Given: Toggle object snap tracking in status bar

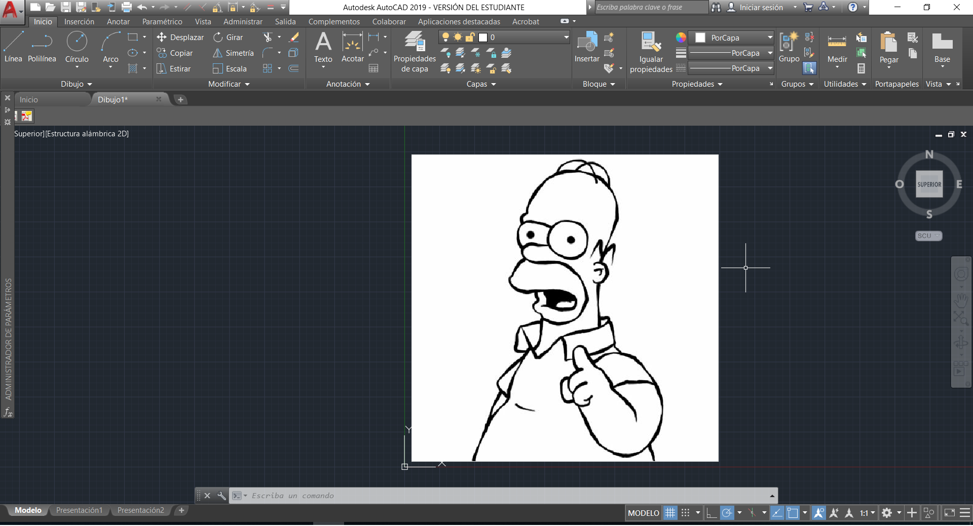Looking at the screenshot, I should [x=777, y=513].
